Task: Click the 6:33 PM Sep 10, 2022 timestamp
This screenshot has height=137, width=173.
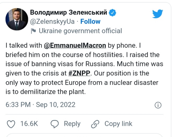Action: pos(41,105)
